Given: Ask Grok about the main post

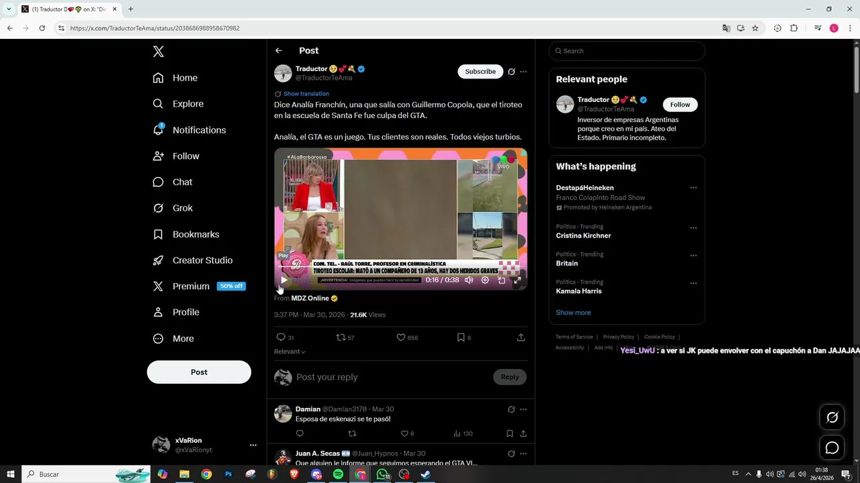Looking at the screenshot, I should [x=511, y=72].
